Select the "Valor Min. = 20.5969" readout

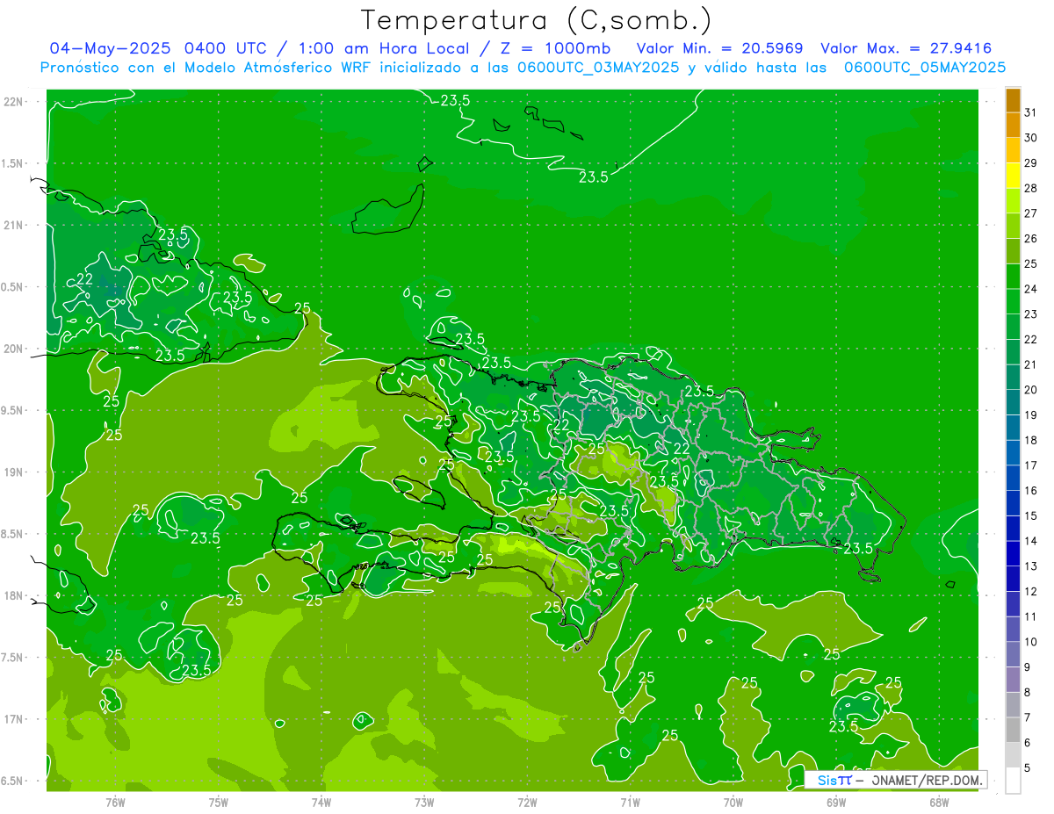[x=719, y=48]
